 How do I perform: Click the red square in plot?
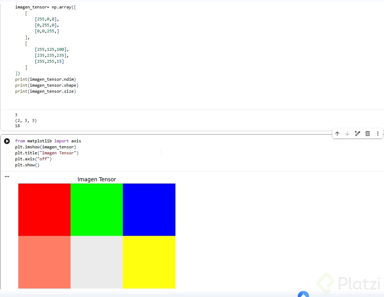pos(44,210)
